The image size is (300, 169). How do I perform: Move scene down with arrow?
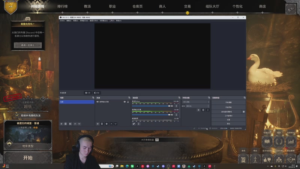click(x=79, y=124)
